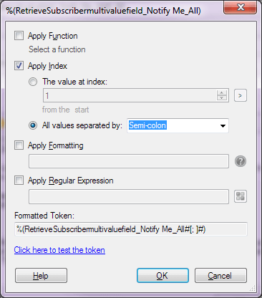Uncheck the Apply Index checkbox
The image size is (262, 298).
(x=19, y=65)
